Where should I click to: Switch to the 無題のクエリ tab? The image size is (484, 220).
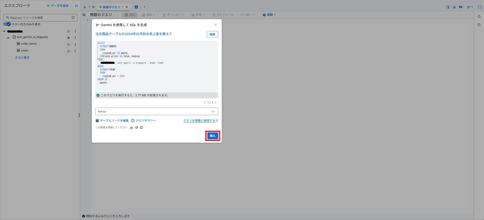111,7
